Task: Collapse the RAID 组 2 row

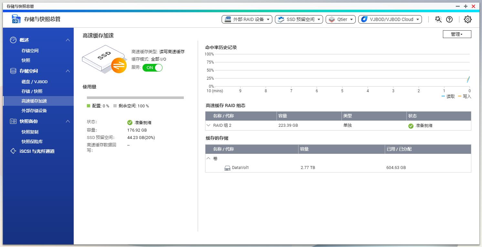Action: click(208, 125)
